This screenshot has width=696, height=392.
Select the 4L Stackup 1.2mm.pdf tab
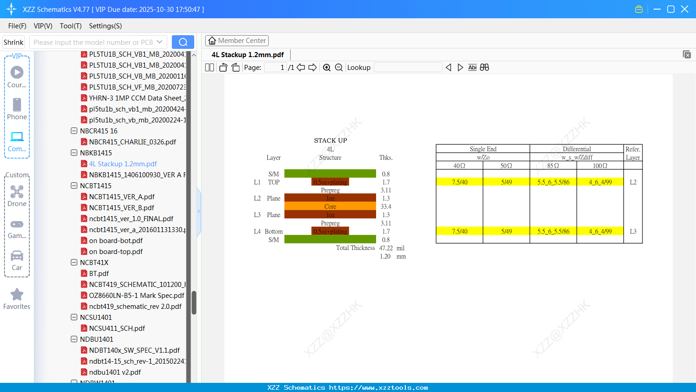pos(248,55)
